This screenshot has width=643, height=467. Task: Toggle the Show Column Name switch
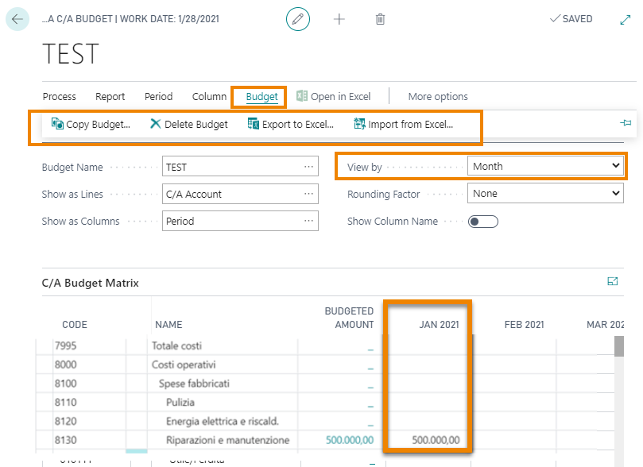(483, 222)
